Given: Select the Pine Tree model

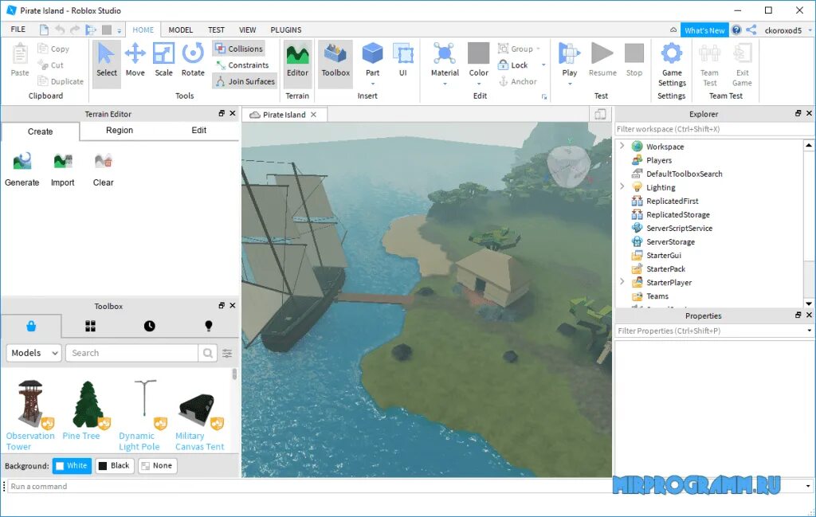Looking at the screenshot, I should tap(86, 409).
